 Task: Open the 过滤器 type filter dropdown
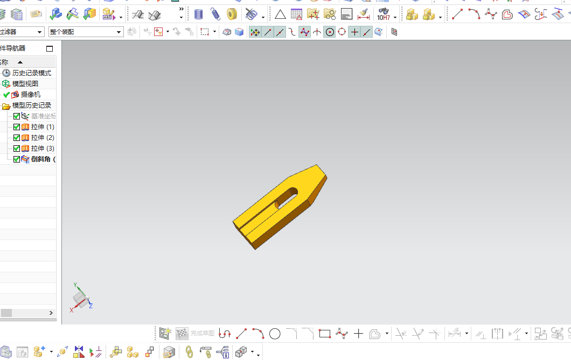[39, 32]
